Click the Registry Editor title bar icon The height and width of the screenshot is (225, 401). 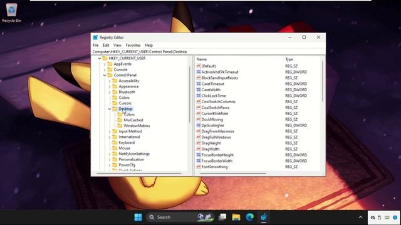[x=95, y=37]
